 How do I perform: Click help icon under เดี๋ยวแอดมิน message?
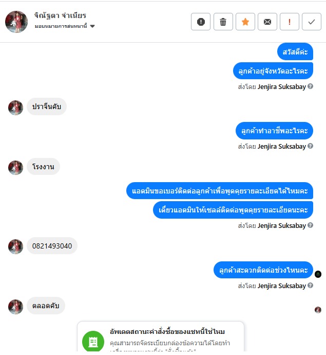pos(311,225)
